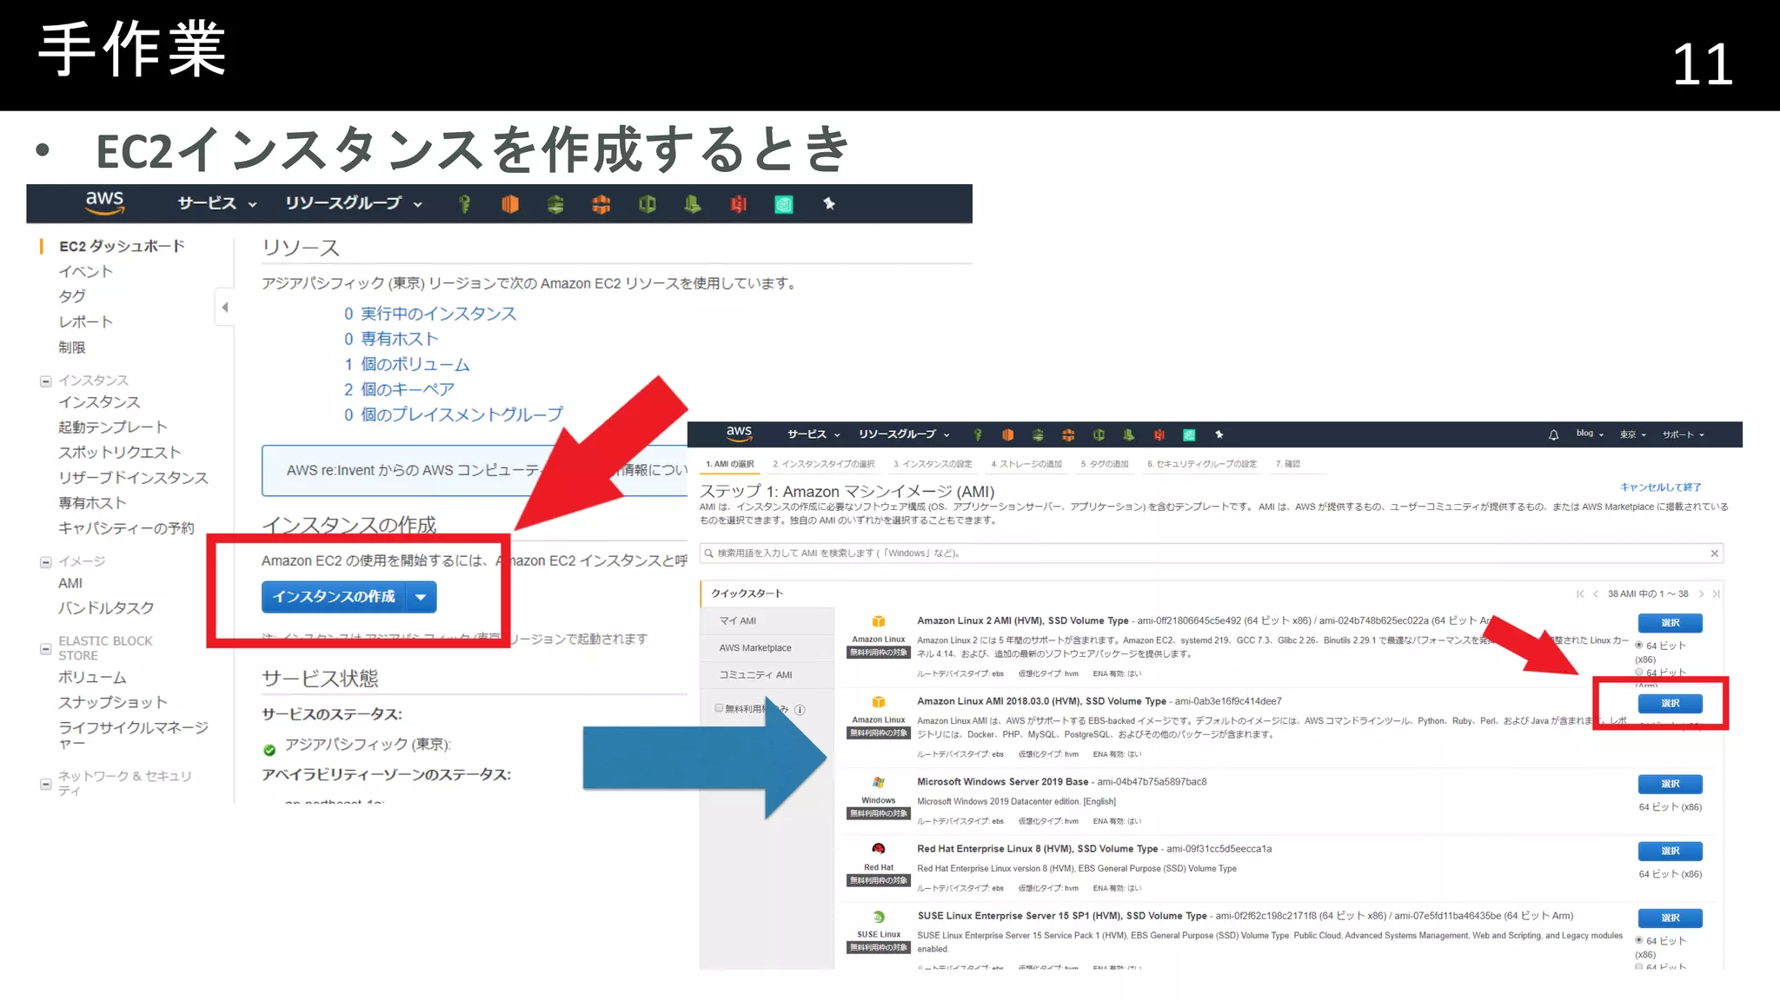Collapse the sidebar using the left arrow handle
1780x1001 pixels.
coord(225,307)
